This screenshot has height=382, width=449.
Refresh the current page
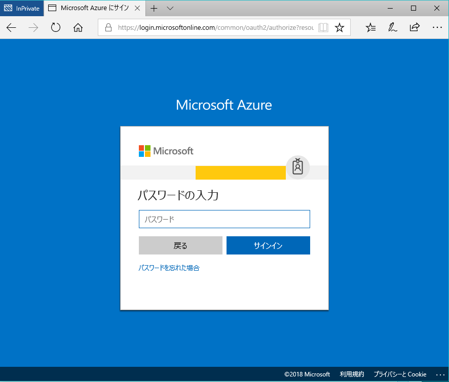coord(56,28)
